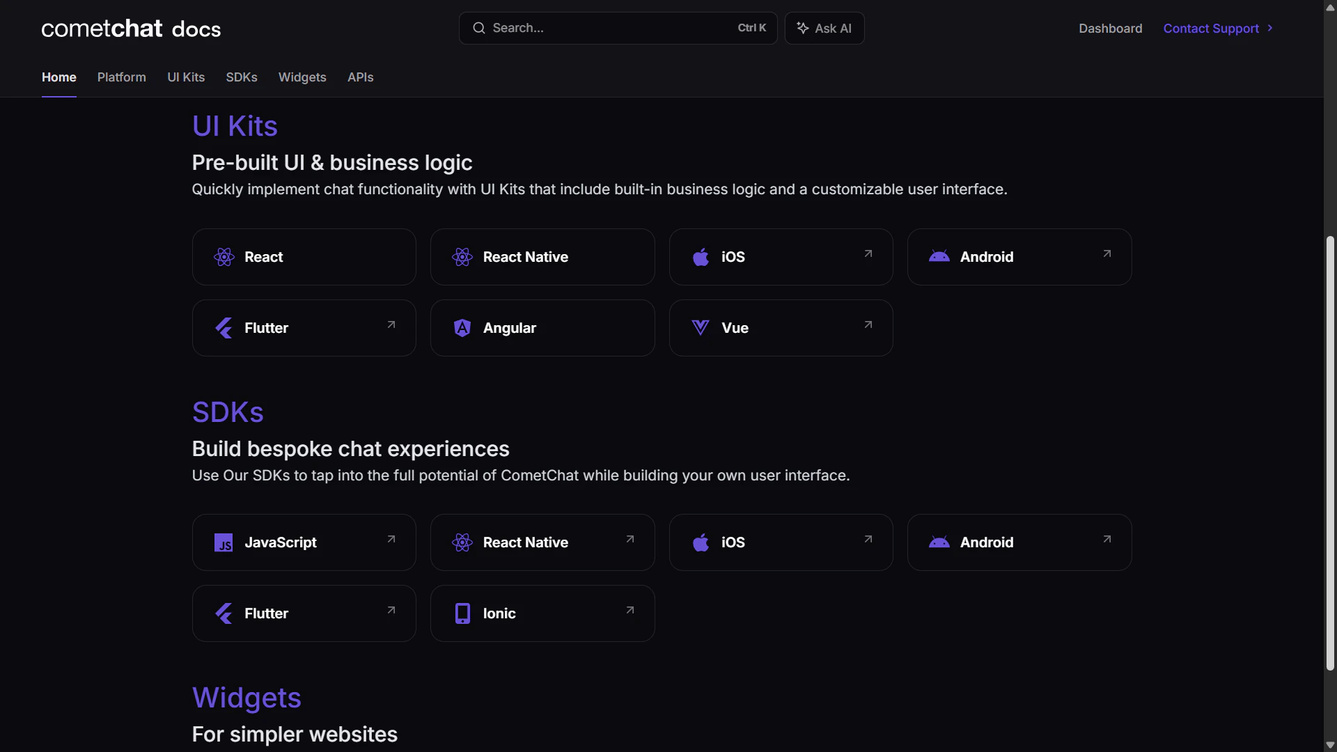Screen dimensions: 1337x752
Task: Click the chevron next to Contact Support
Action: click(x=1270, y=29)
